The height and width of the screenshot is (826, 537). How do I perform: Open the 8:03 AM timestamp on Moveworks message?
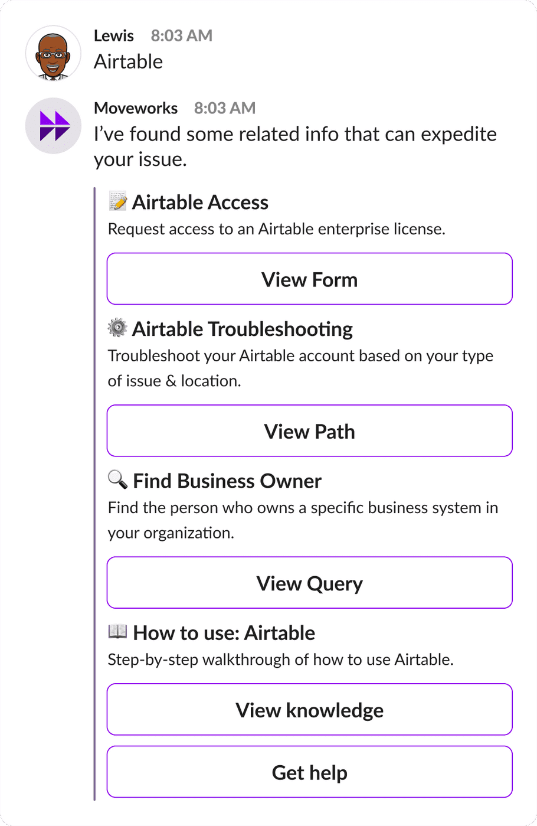[x=225, y=109]
